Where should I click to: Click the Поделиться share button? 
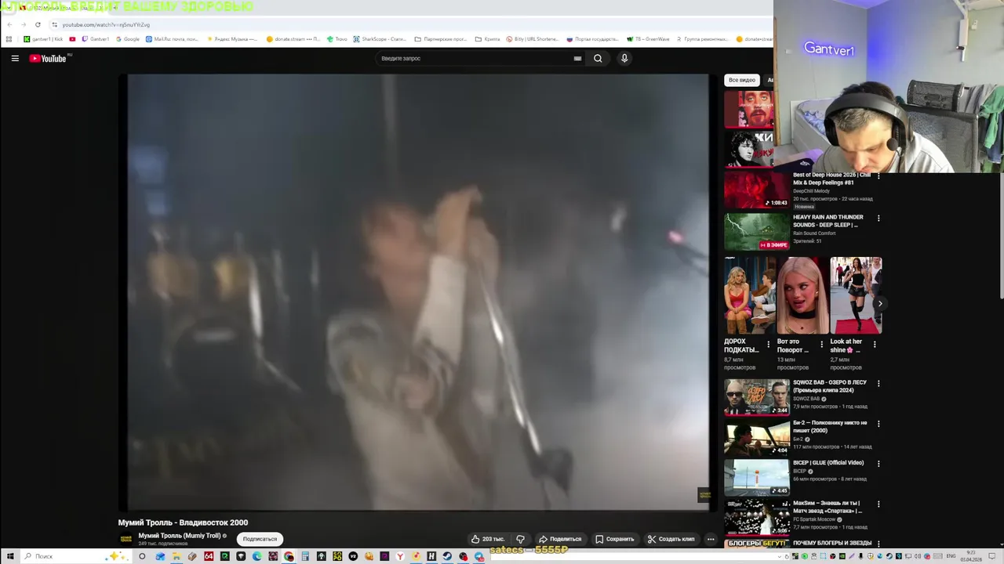(x=560, y=539)
